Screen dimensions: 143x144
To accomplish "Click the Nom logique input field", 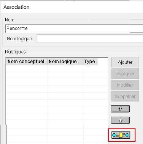I will pyautogui.click(x=90, y=39).
